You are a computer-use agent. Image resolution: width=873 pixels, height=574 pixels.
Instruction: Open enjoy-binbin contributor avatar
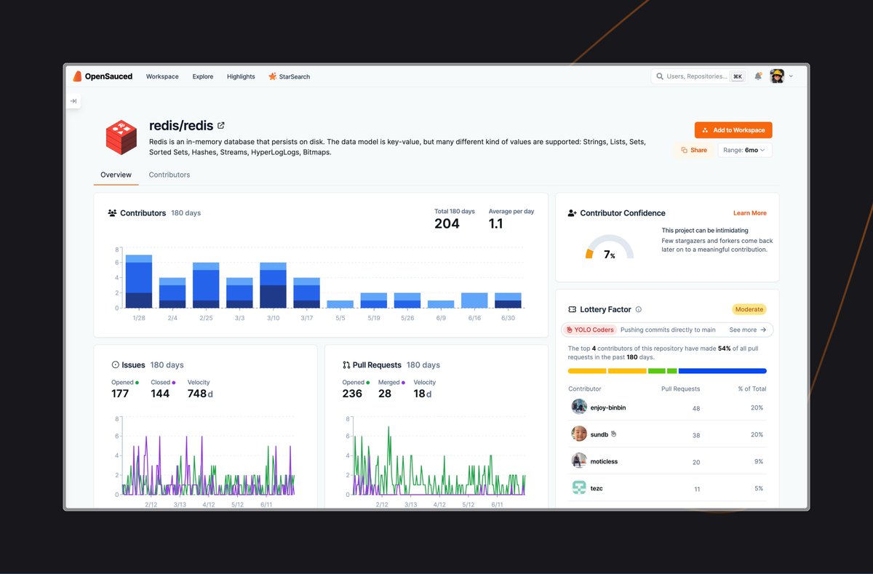coord(579,407)
